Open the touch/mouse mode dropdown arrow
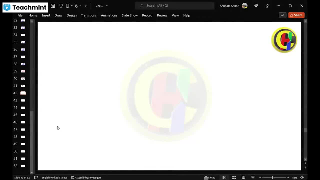The image size is (320, 180). coord(80,6)
